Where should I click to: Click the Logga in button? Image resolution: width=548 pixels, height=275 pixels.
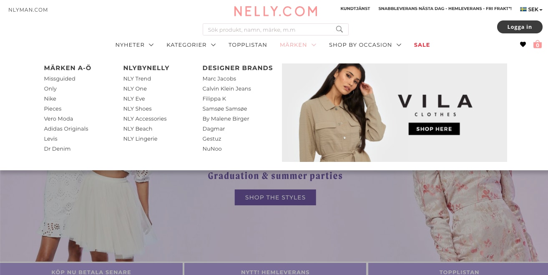[520, 27]
